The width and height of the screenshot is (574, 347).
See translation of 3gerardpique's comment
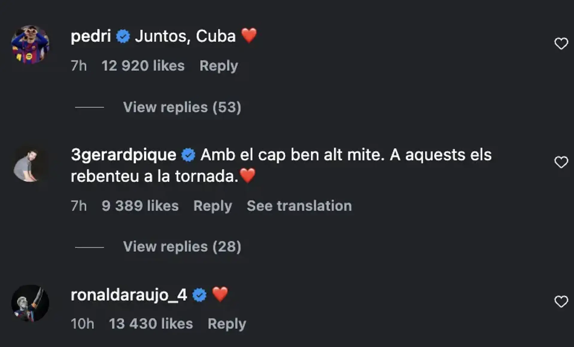tap(299, 206)
